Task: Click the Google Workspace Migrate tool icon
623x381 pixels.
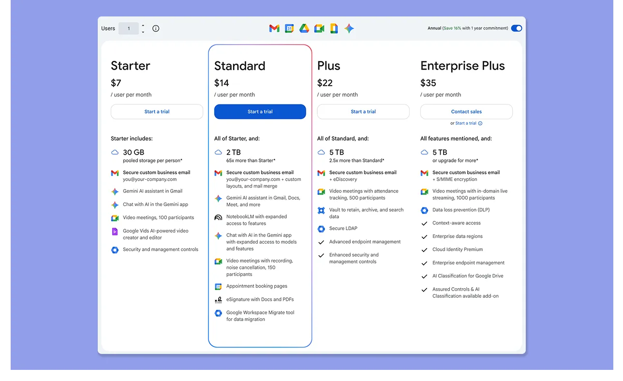Action: [x=218, y=313]
